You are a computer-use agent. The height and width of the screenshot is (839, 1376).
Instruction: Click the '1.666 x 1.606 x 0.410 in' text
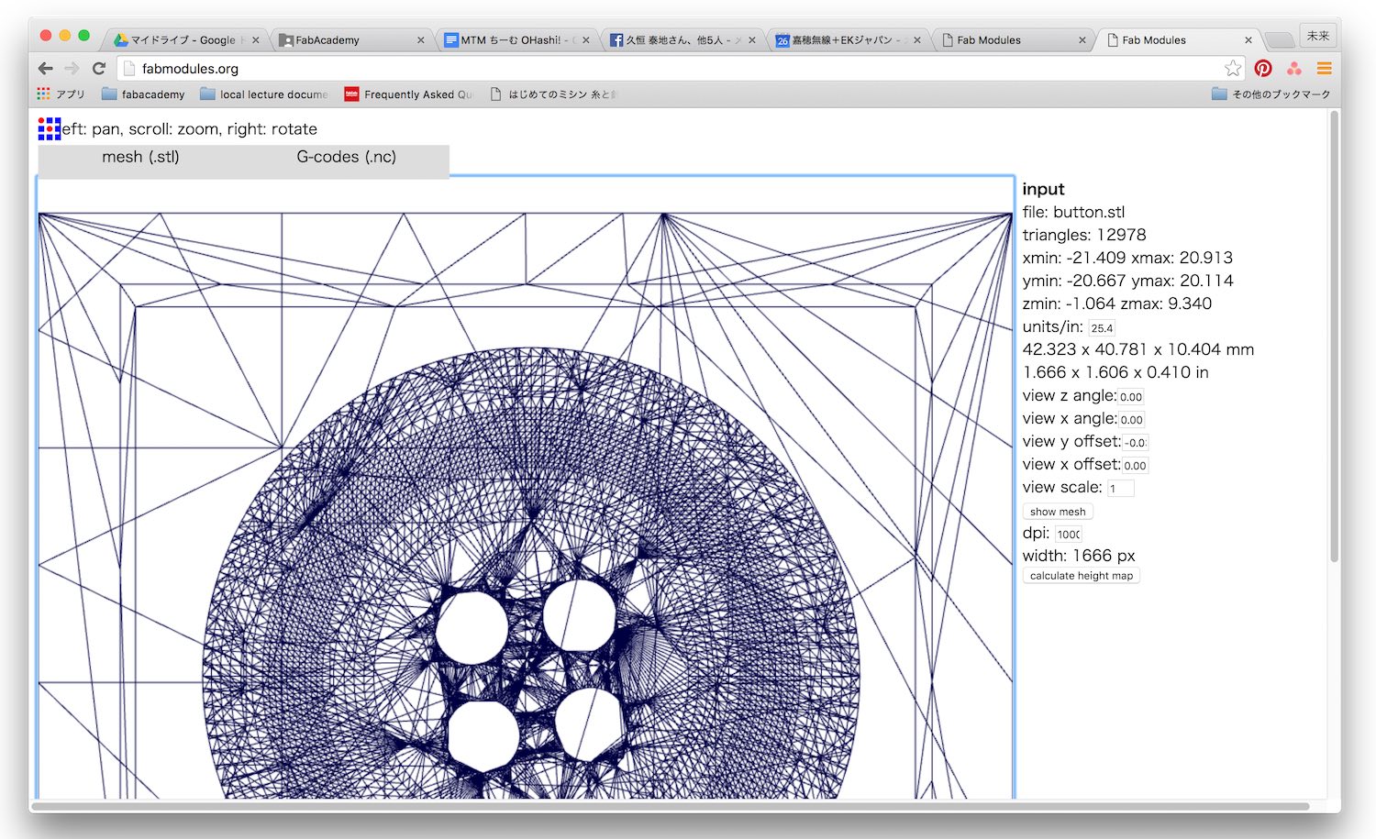tap(1115, 372)
